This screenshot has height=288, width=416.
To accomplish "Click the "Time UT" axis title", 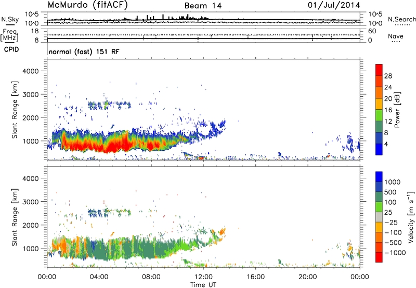I will [203, 285].
